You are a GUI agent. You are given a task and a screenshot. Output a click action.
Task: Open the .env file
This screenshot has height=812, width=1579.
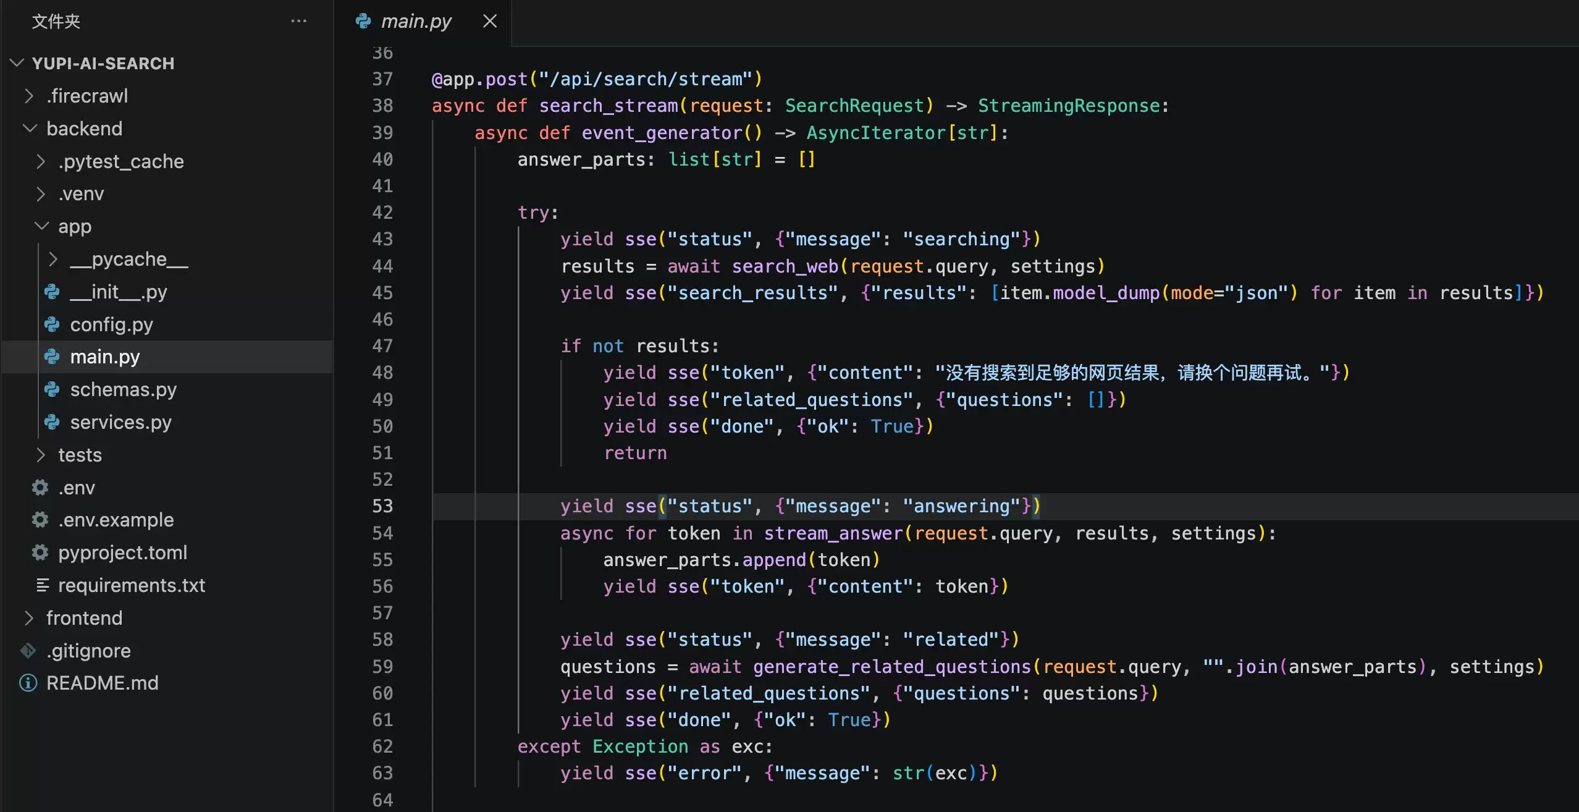(x=77, y=488)
